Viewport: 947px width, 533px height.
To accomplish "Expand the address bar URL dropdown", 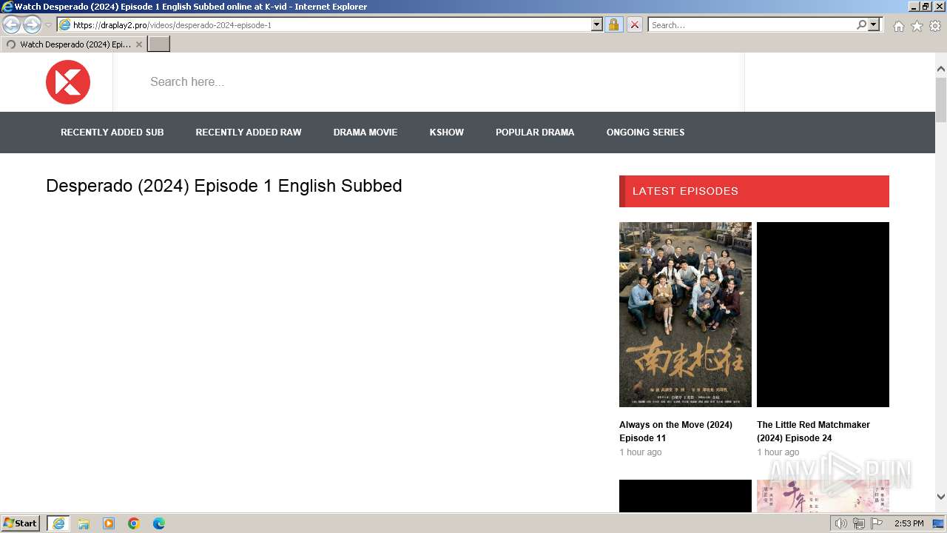I will 597,25.
